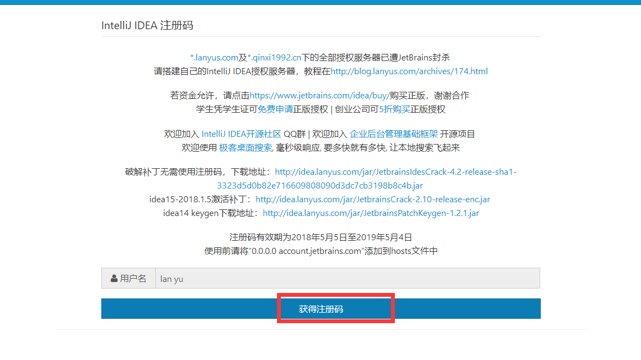Open the *.lanyus.com link

tap(214, 58)
